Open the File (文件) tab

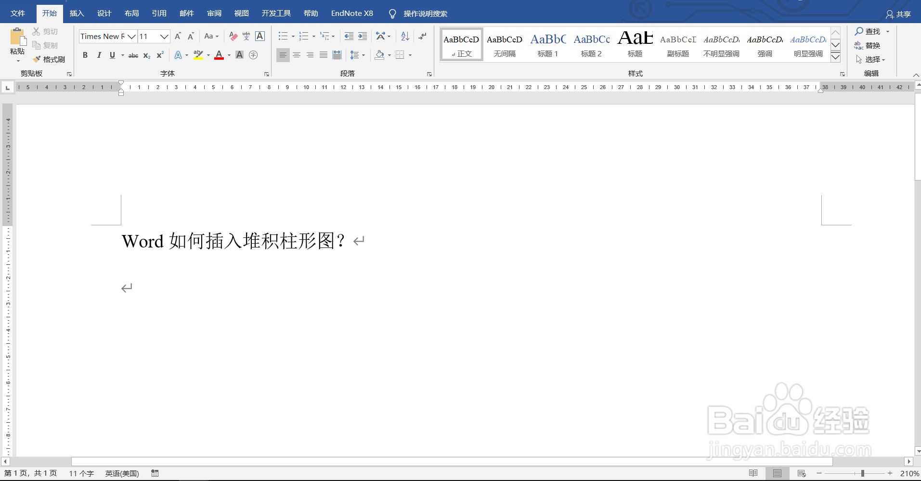[18, 13]
